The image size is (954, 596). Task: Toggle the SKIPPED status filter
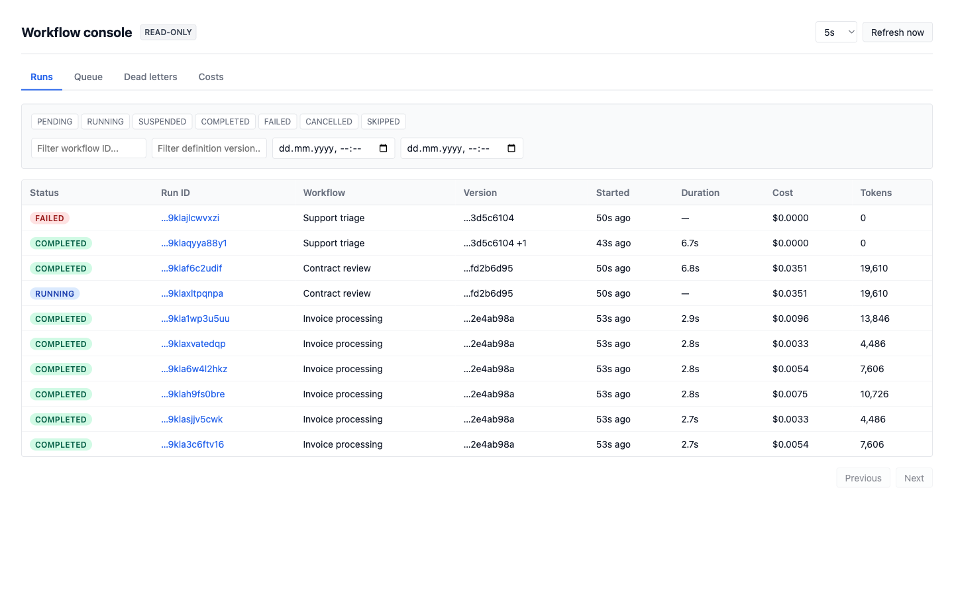tap(384, 122)
